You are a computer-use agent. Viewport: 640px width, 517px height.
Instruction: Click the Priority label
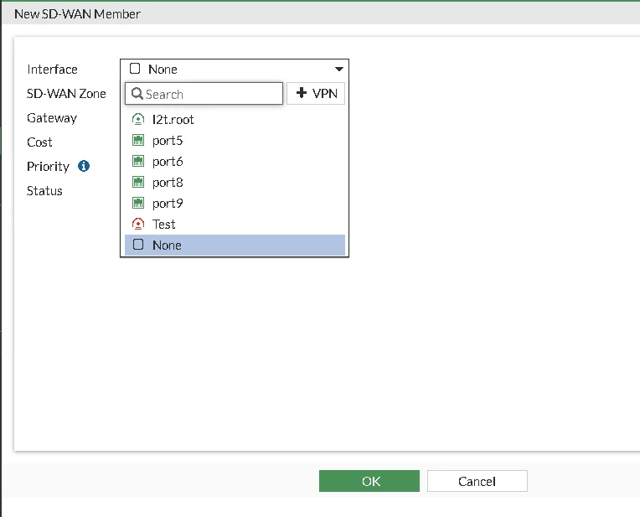(x=48, y=167)
